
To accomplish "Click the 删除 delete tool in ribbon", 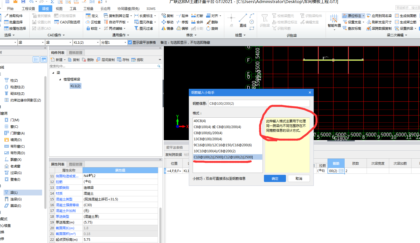I will (x=212, y=22).
